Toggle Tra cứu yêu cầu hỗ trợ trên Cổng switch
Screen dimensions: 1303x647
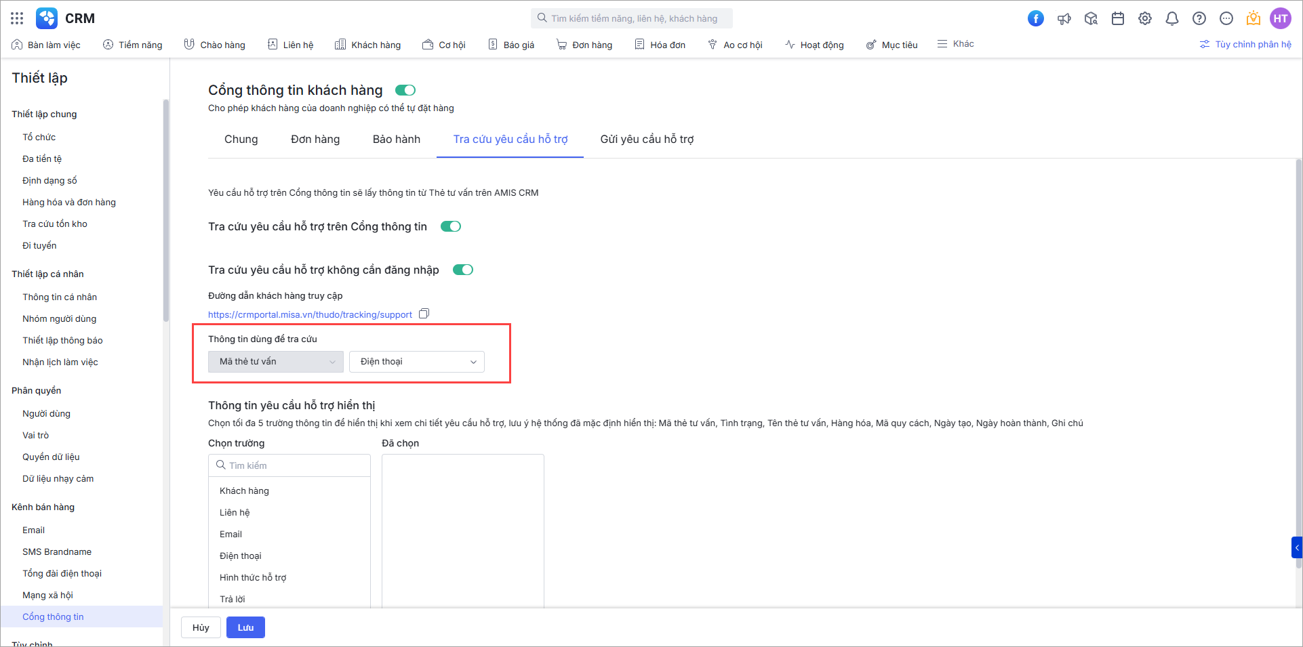tap(451, 226)
